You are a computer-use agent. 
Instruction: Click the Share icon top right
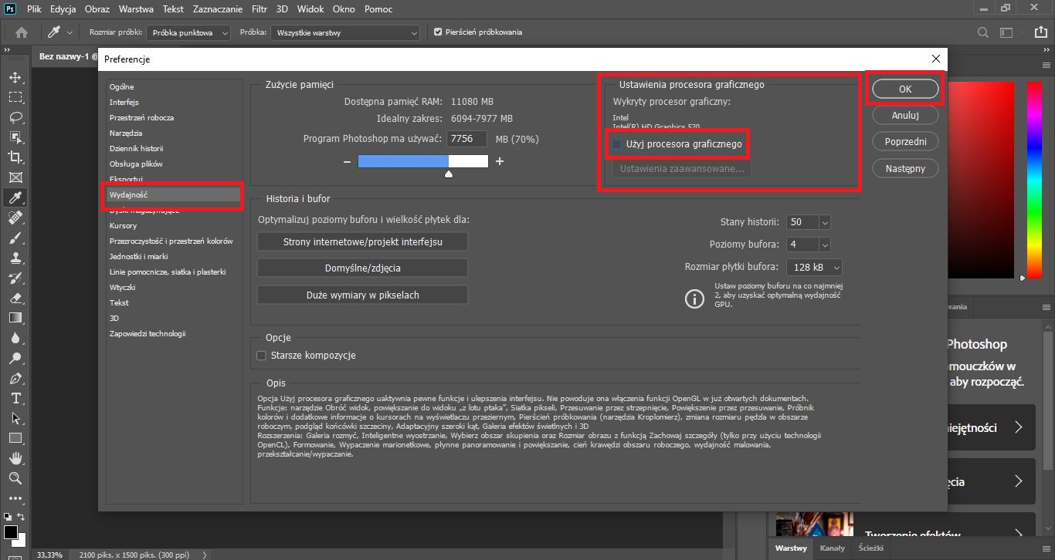point(1040,32)
